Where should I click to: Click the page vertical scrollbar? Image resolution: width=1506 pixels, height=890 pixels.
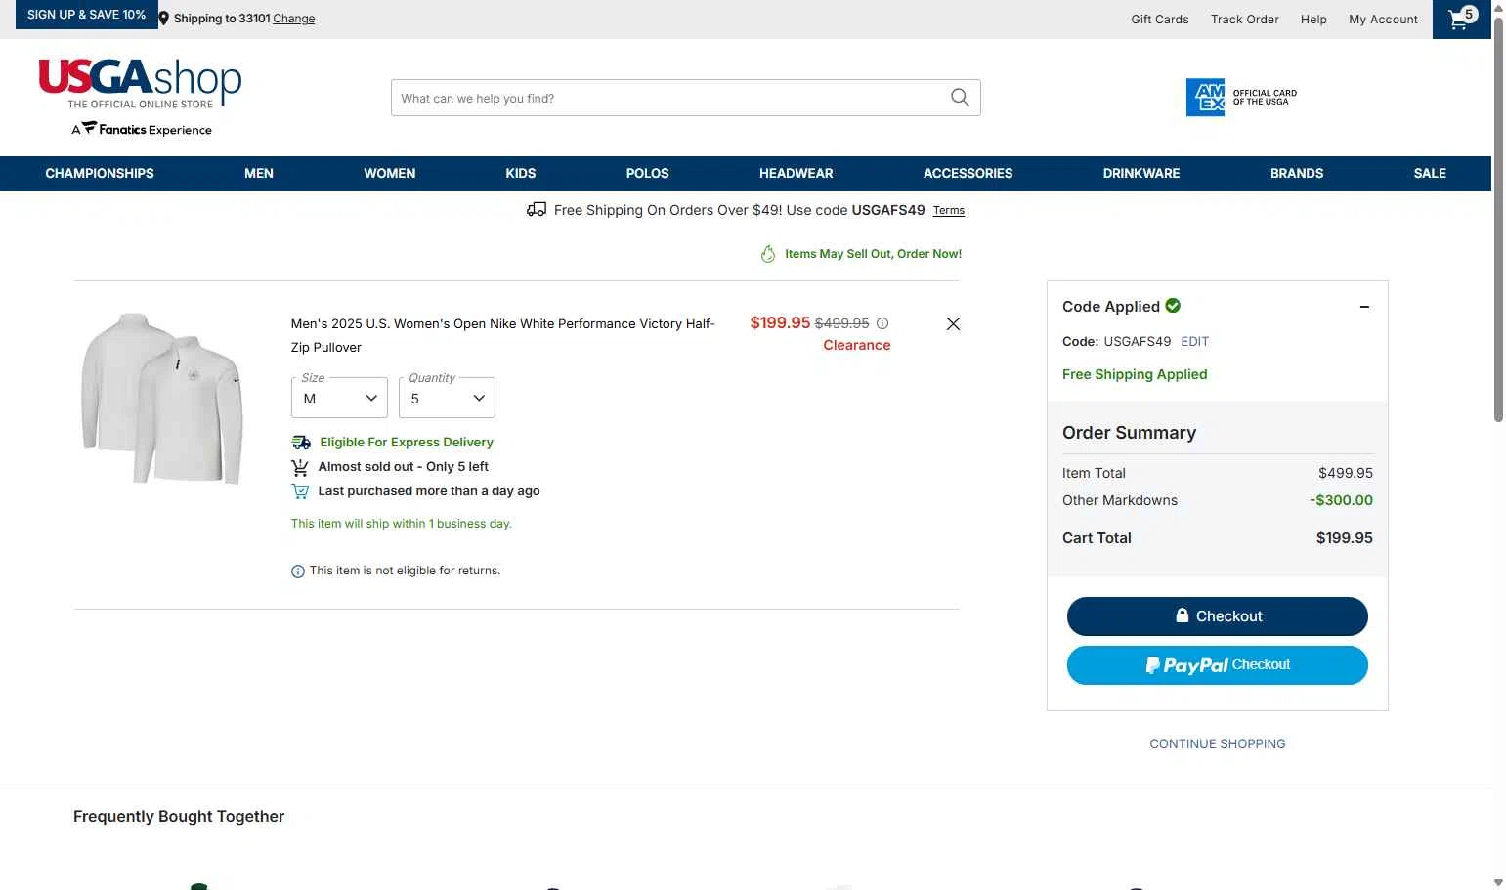1498,219
